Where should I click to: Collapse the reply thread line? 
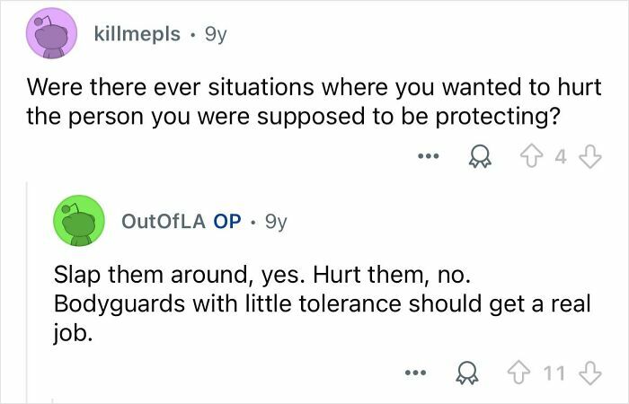pos(27,292)
